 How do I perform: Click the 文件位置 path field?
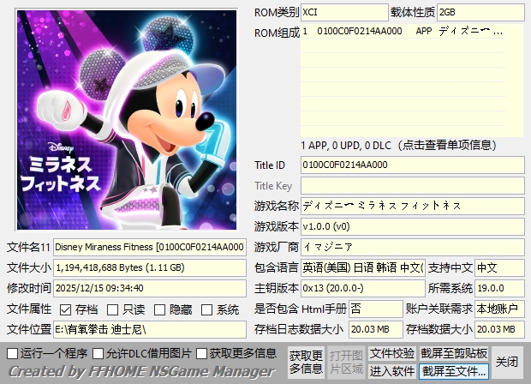point(150,329)
